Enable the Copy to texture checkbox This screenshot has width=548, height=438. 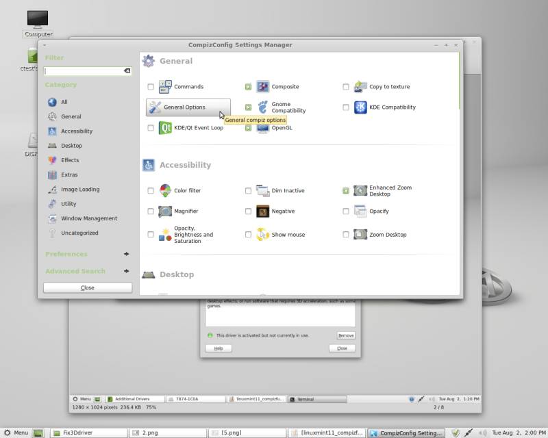click(346, 87)
